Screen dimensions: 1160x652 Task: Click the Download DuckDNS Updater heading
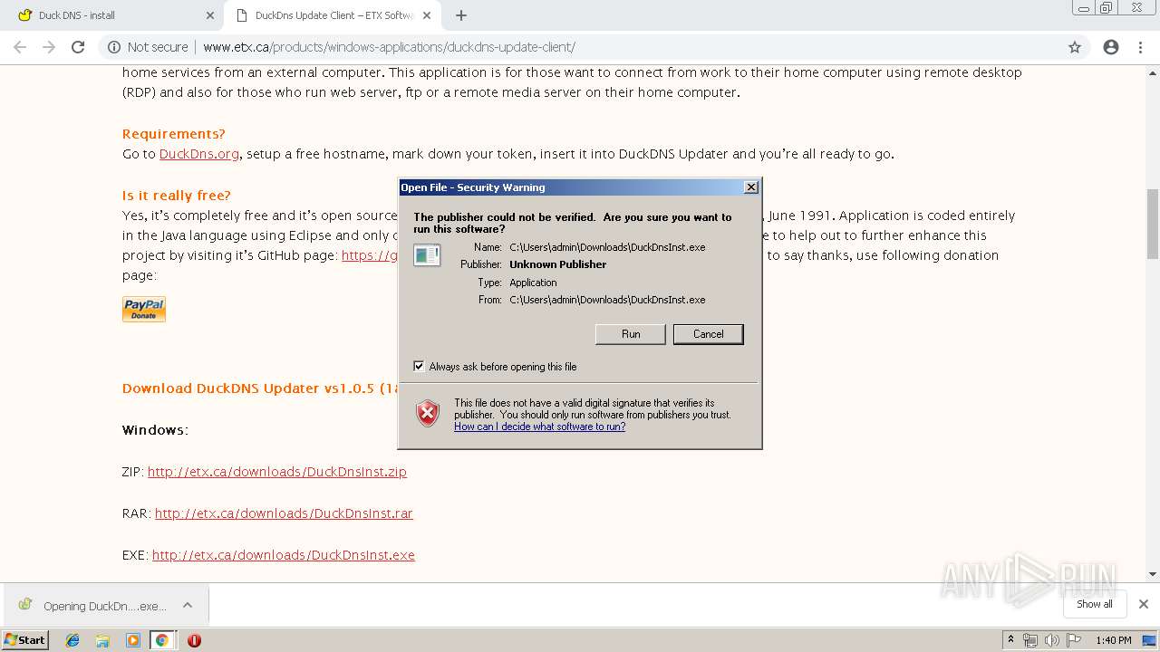point(260,388)
